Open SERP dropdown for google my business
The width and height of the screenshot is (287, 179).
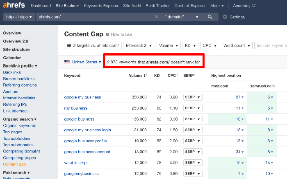(x=193, y=97)
